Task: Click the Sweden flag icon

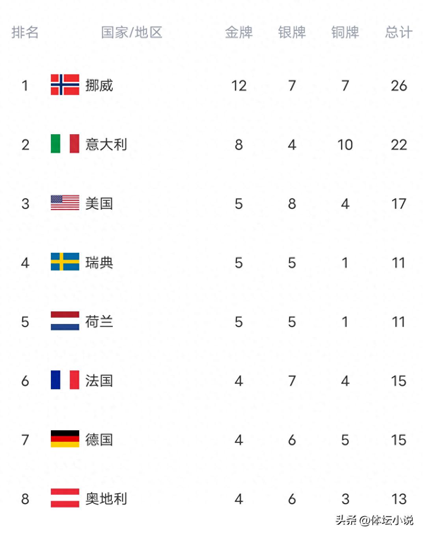Action: 65,262
